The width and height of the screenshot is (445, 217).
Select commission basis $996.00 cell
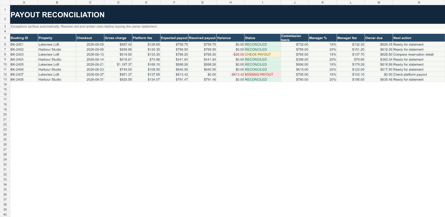pyautogui.click(x=295, y=64)
